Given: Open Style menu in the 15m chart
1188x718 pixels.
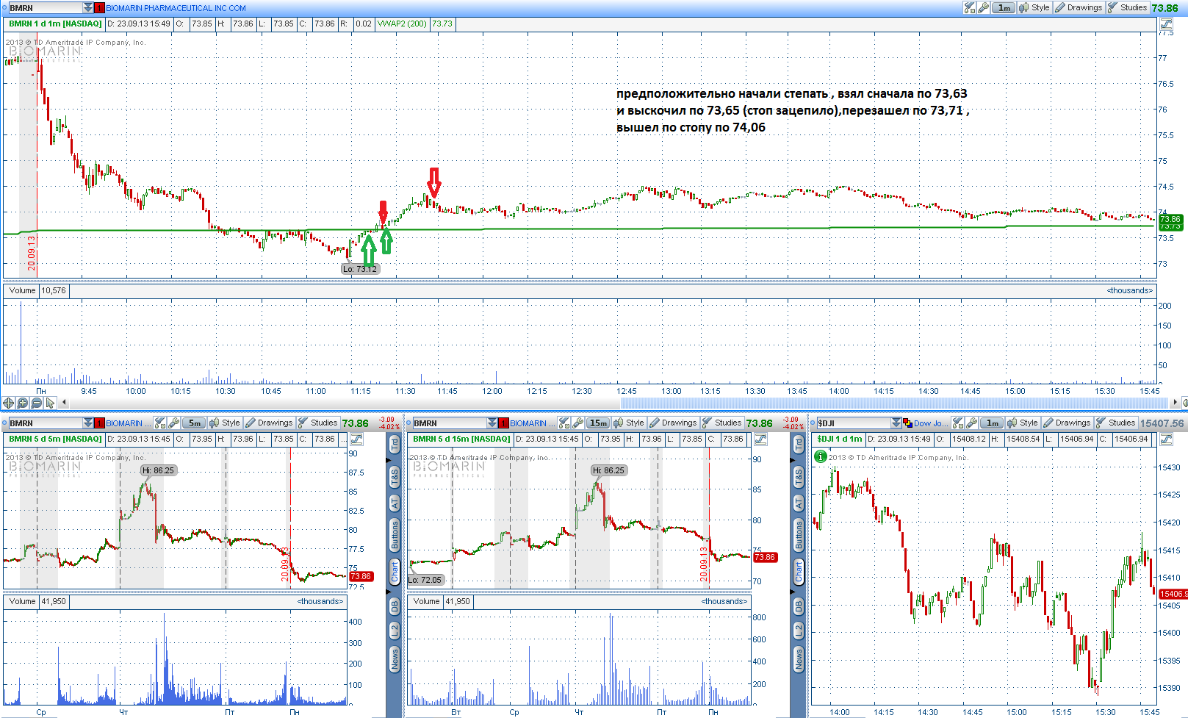Looking at the screenshot, I should 629,423.
